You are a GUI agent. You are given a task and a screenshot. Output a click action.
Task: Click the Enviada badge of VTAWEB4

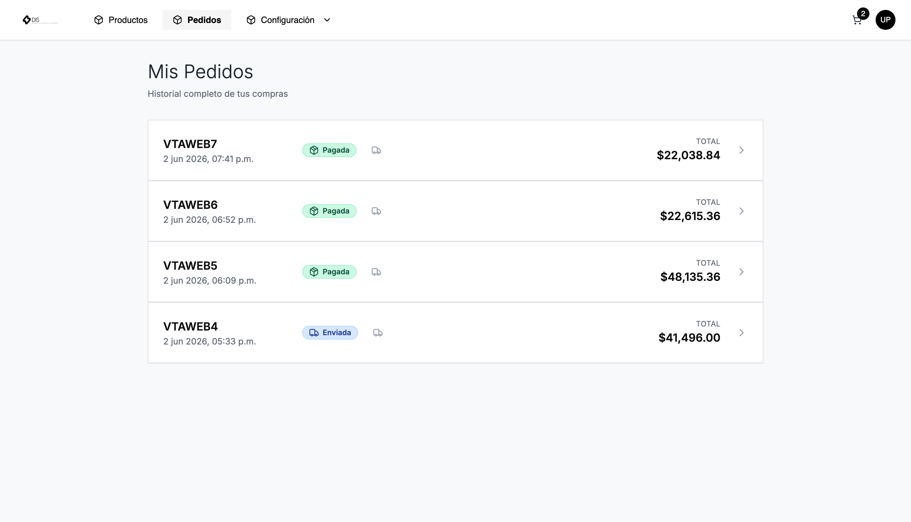click(x=330, y=333)
